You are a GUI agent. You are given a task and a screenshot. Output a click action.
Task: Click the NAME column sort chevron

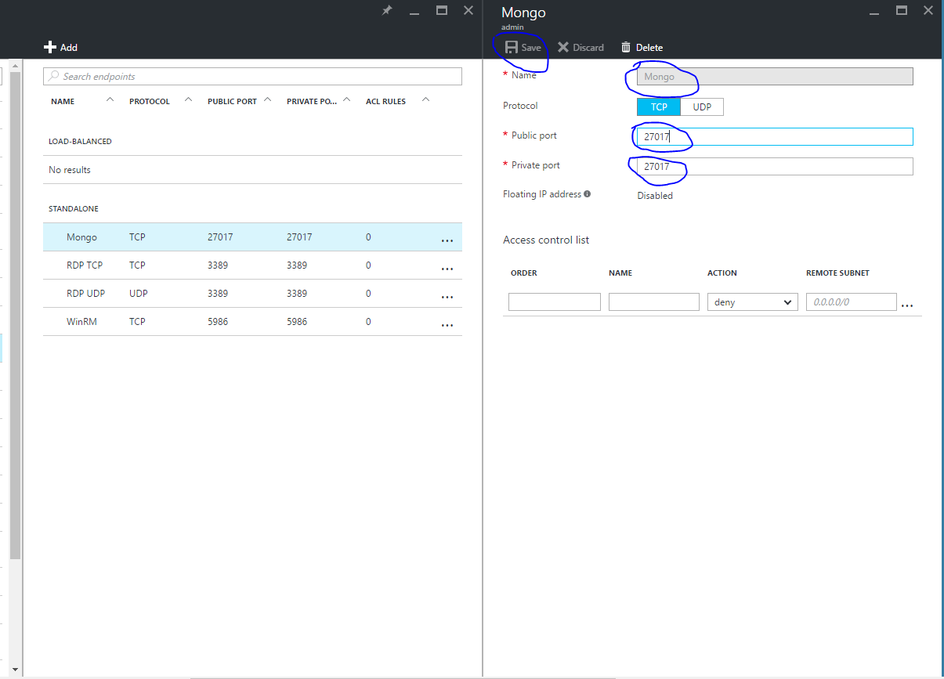click(110, 99)
